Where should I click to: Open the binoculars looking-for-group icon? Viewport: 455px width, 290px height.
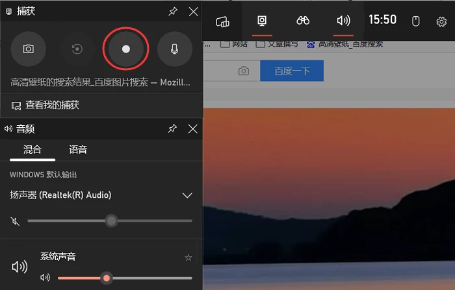point(303,21)
